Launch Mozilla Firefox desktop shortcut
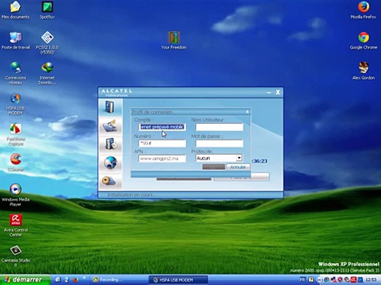381x285 pixels. point(363,10)
